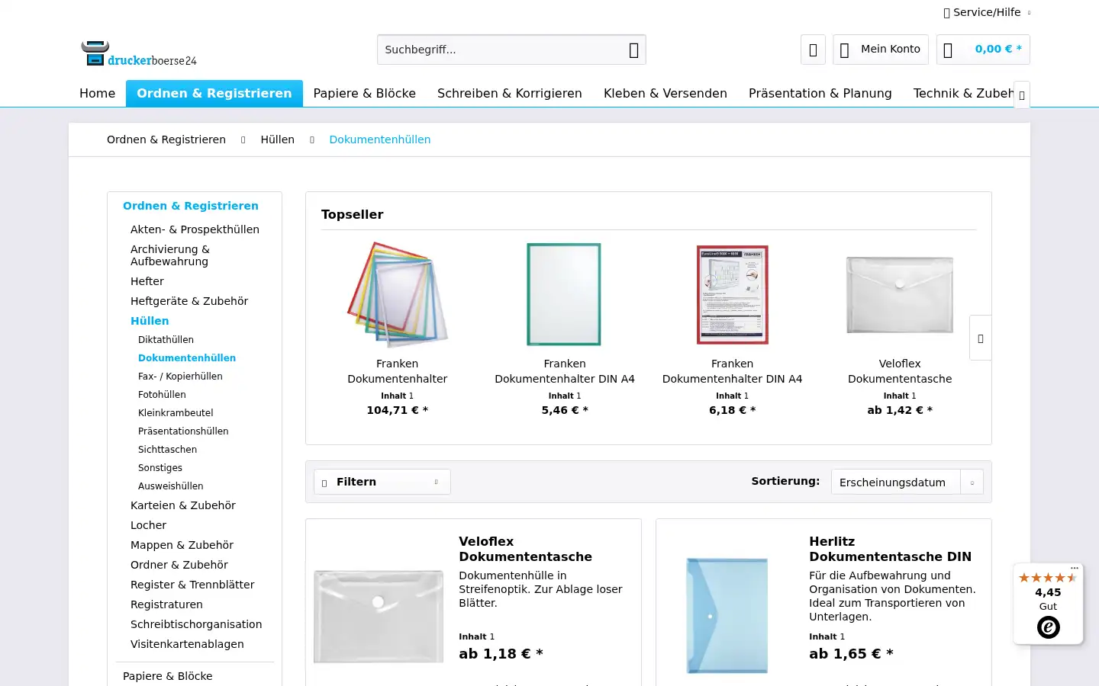Open Service/Hilfe dropdown
The height and width of the screenshot is (686, 1099).
click(987, 12)
